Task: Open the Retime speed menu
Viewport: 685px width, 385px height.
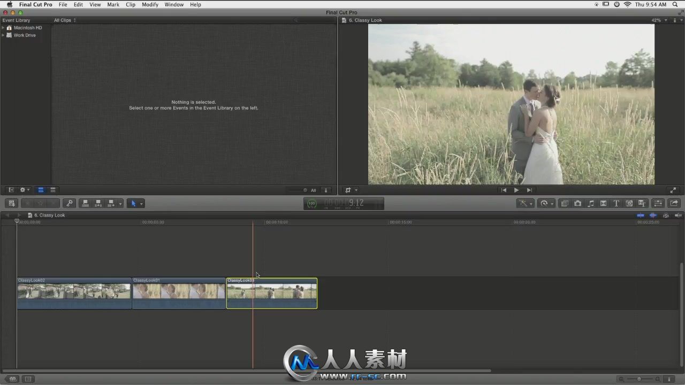Action: click(546, 203)
